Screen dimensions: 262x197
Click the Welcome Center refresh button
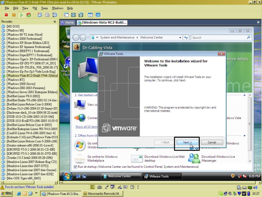[x=186, y=37]
